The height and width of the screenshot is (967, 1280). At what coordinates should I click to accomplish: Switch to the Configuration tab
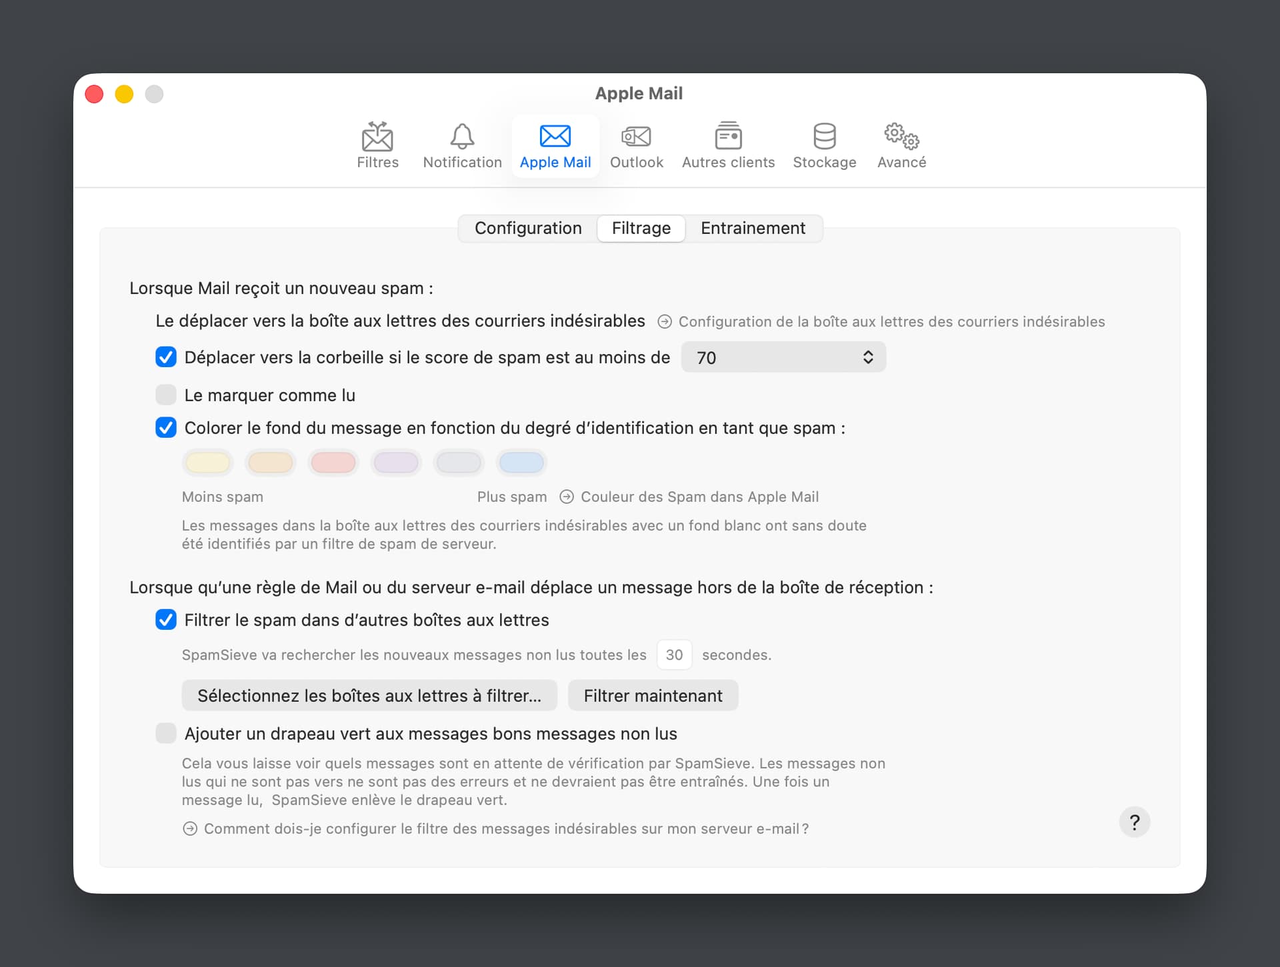528,229
